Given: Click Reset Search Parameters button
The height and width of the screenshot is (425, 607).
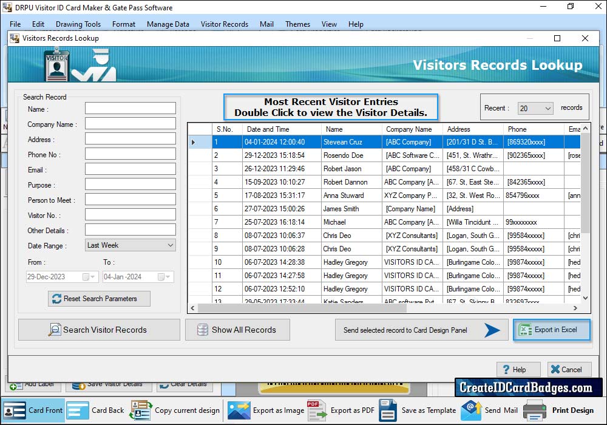Looking at the screenshot, I should (99, 299).
